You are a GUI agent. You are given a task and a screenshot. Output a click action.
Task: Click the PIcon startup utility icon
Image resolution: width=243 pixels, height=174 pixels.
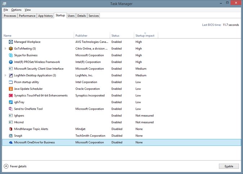coord(11,82)
